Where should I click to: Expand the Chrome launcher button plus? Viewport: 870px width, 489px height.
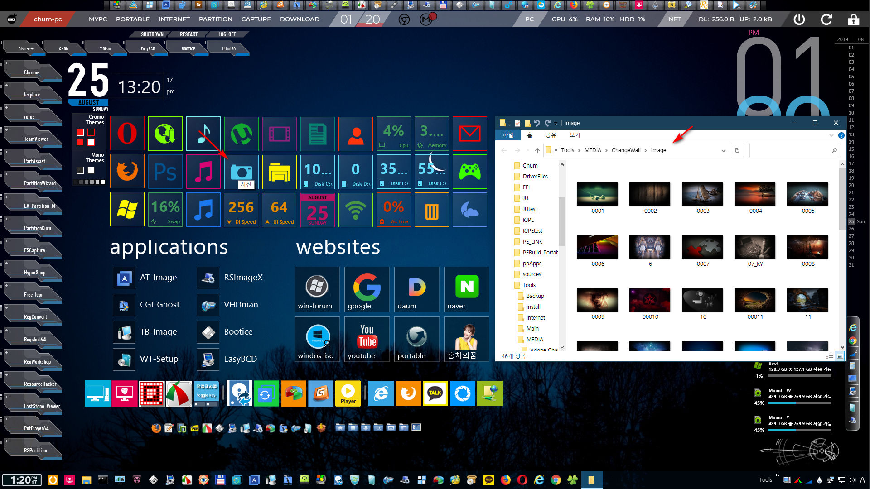(6, 63)
